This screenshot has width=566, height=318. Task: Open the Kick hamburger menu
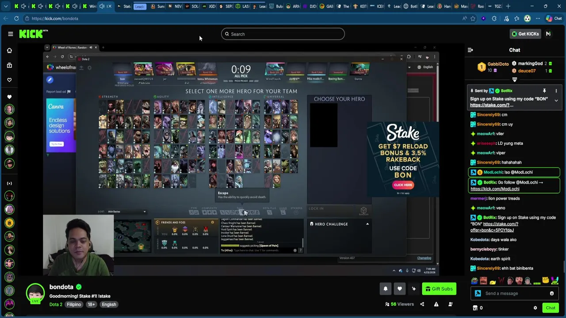click(10, 34)
